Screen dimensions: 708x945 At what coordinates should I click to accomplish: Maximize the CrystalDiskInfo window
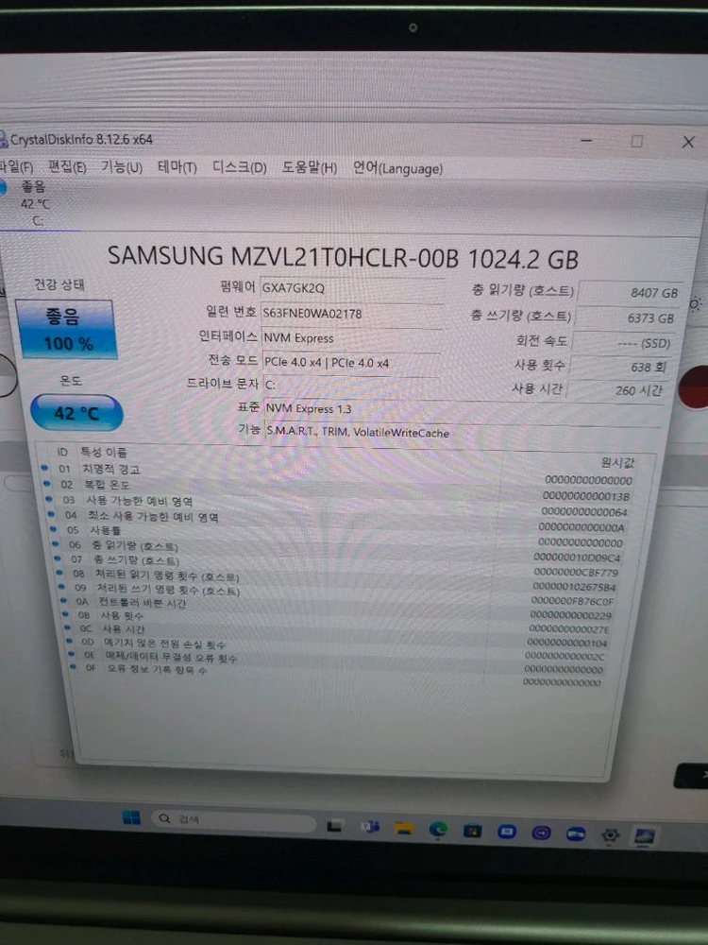pos(636,141)
